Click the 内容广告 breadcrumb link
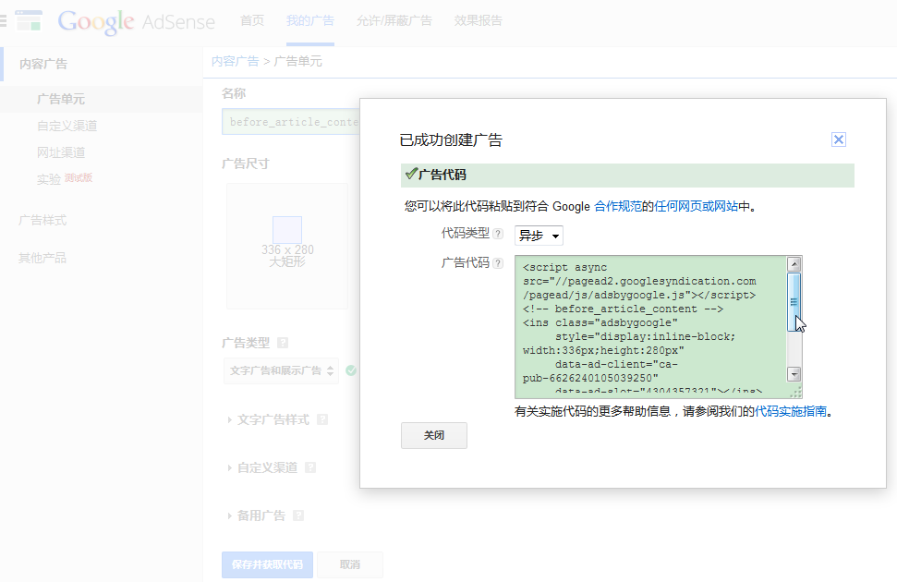This screenshot has height=582, width=897. click(x=236, y=61)
